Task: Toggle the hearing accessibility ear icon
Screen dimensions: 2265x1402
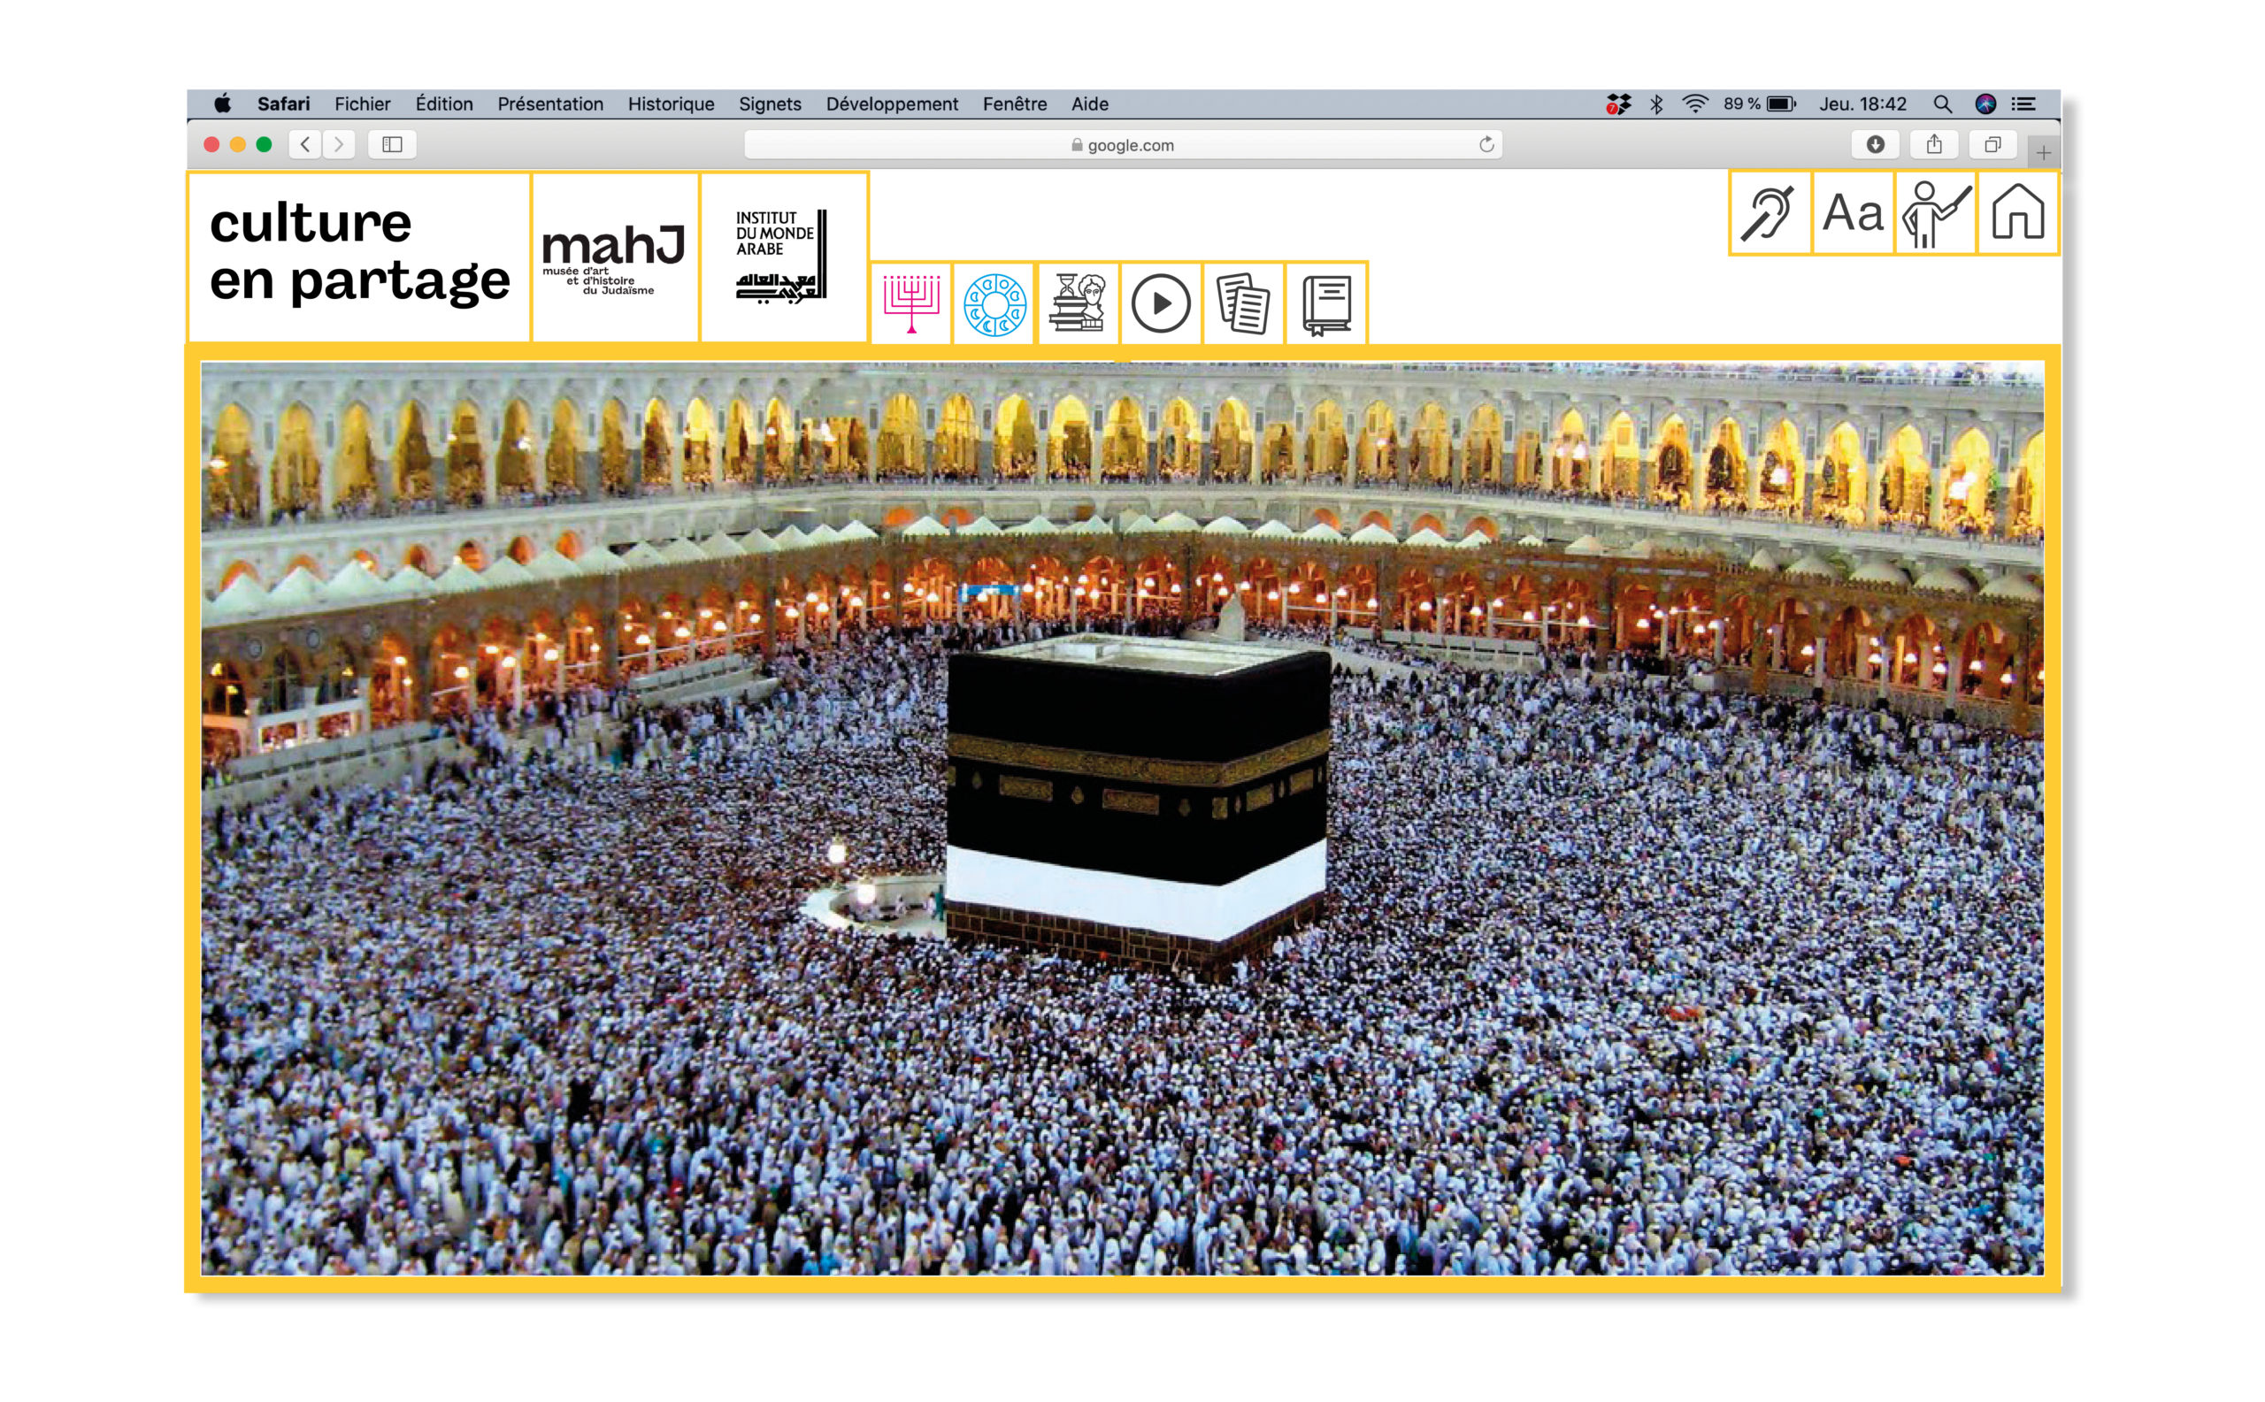Action: pos(1769,212)
